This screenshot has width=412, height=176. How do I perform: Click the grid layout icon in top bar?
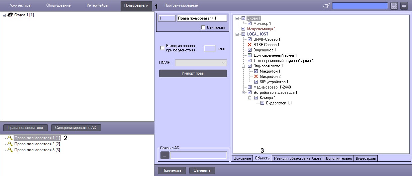pos(394,6)
